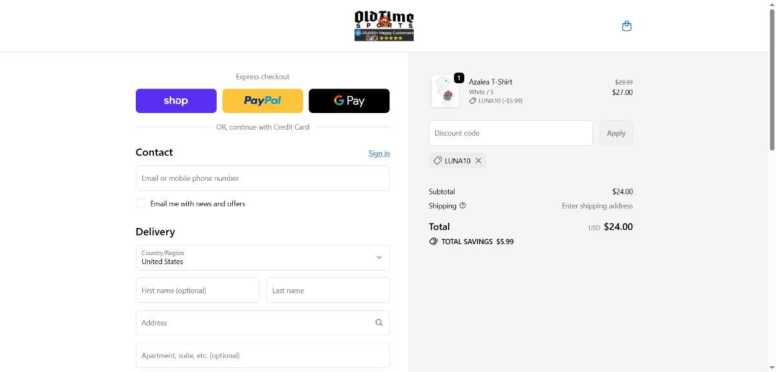Focus the Last name field
Screen dimensions: 776x372
point(328,291)
